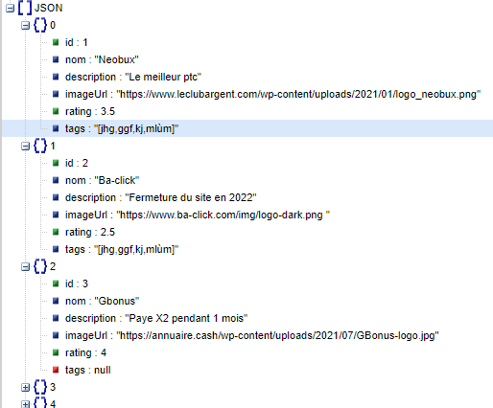Select the 'id : 2' row
Viewport: 493px width, 408px height.
click(x=77, y=163)
